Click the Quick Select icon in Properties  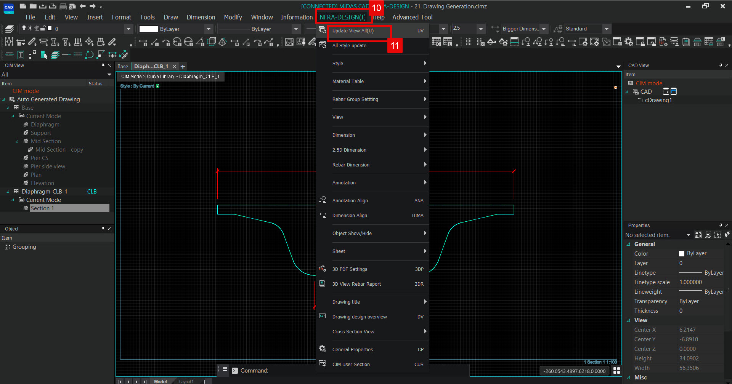[727, 235]
